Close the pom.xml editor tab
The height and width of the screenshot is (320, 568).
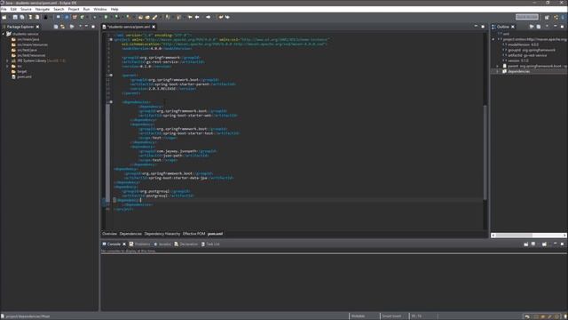[x=154, y=27]
